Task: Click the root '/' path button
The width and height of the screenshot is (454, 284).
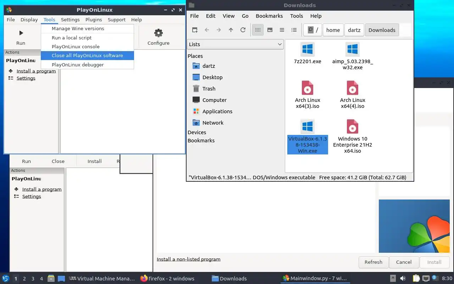Action: (312, 30)
